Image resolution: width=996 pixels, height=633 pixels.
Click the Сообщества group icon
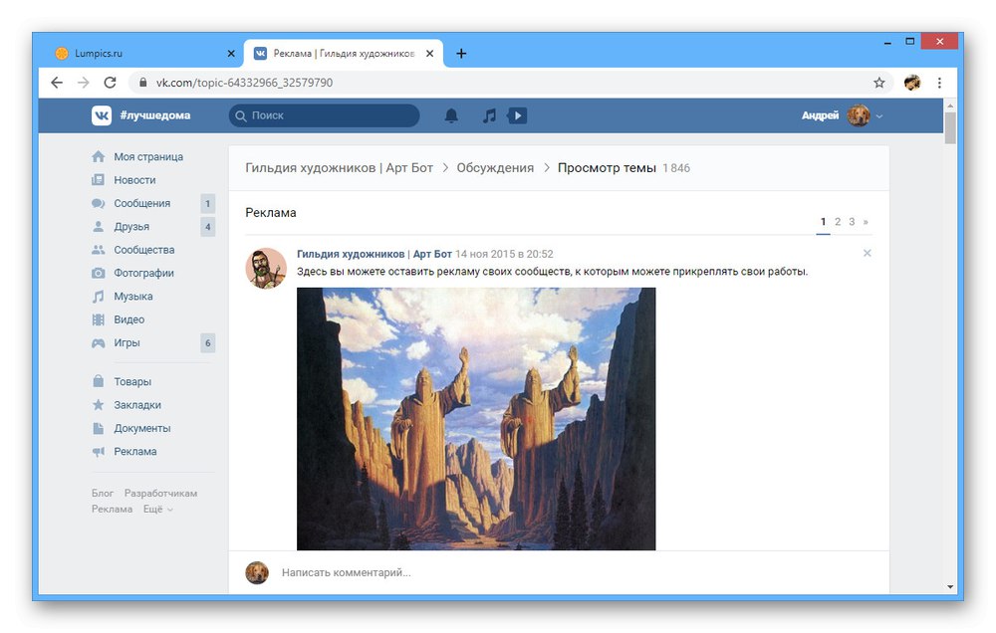tap(98, 250)
